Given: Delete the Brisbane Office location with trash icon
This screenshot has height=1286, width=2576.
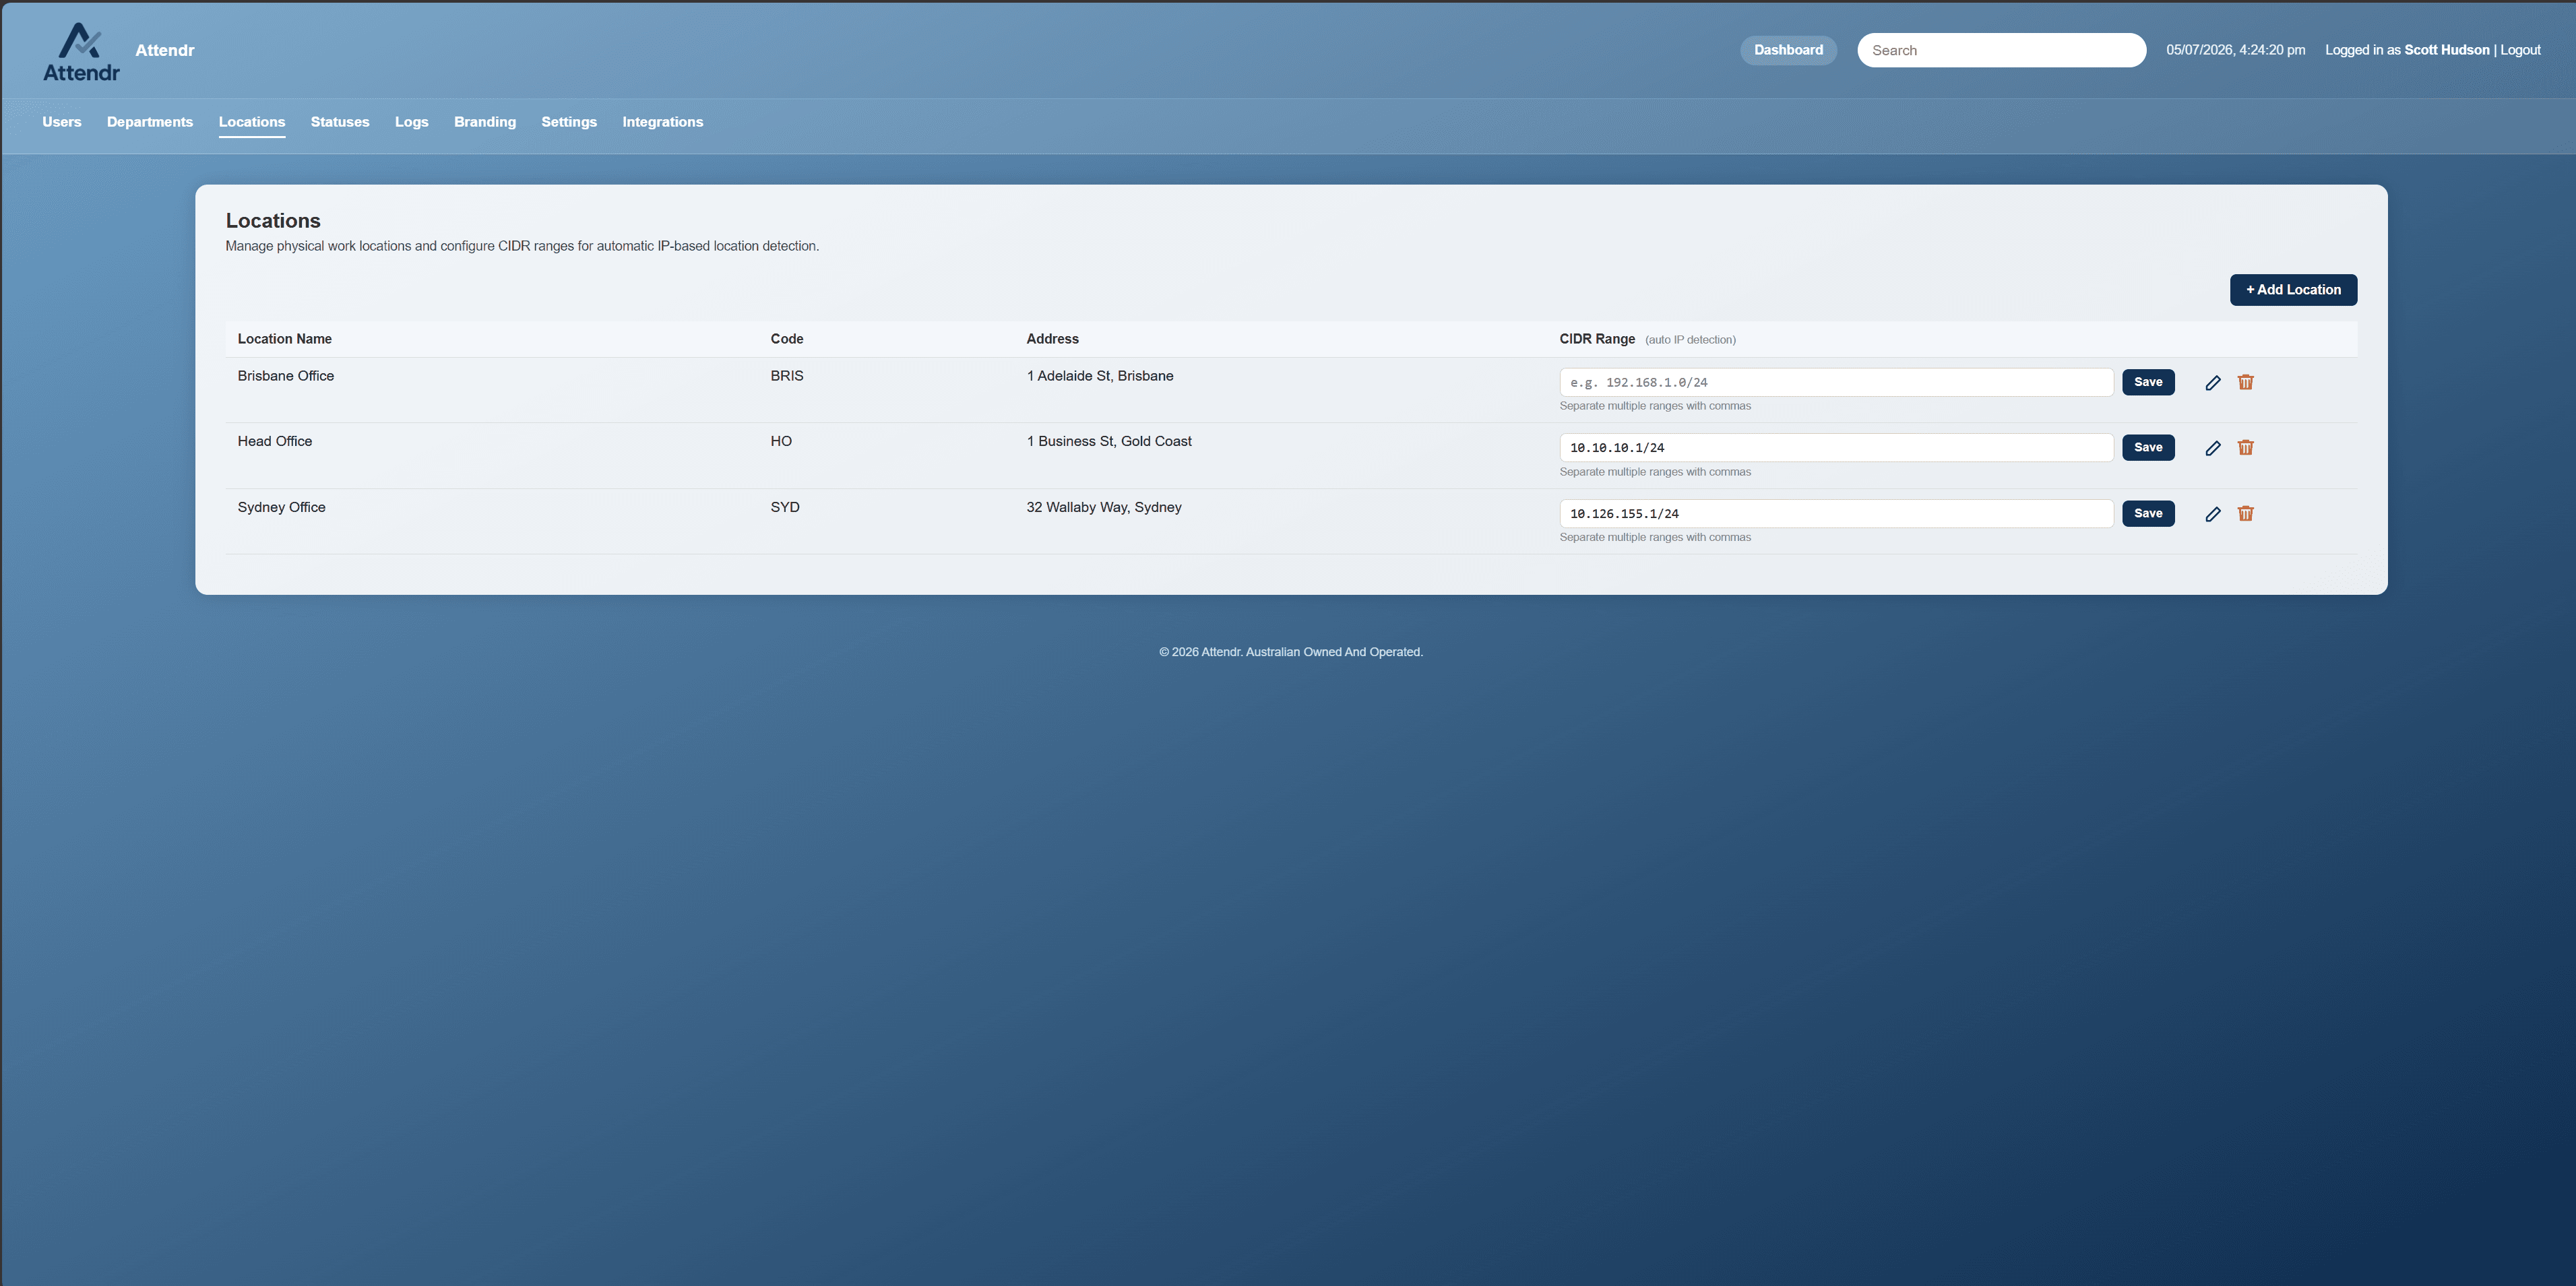Looking at the screenshot, I should point(2246,382).
